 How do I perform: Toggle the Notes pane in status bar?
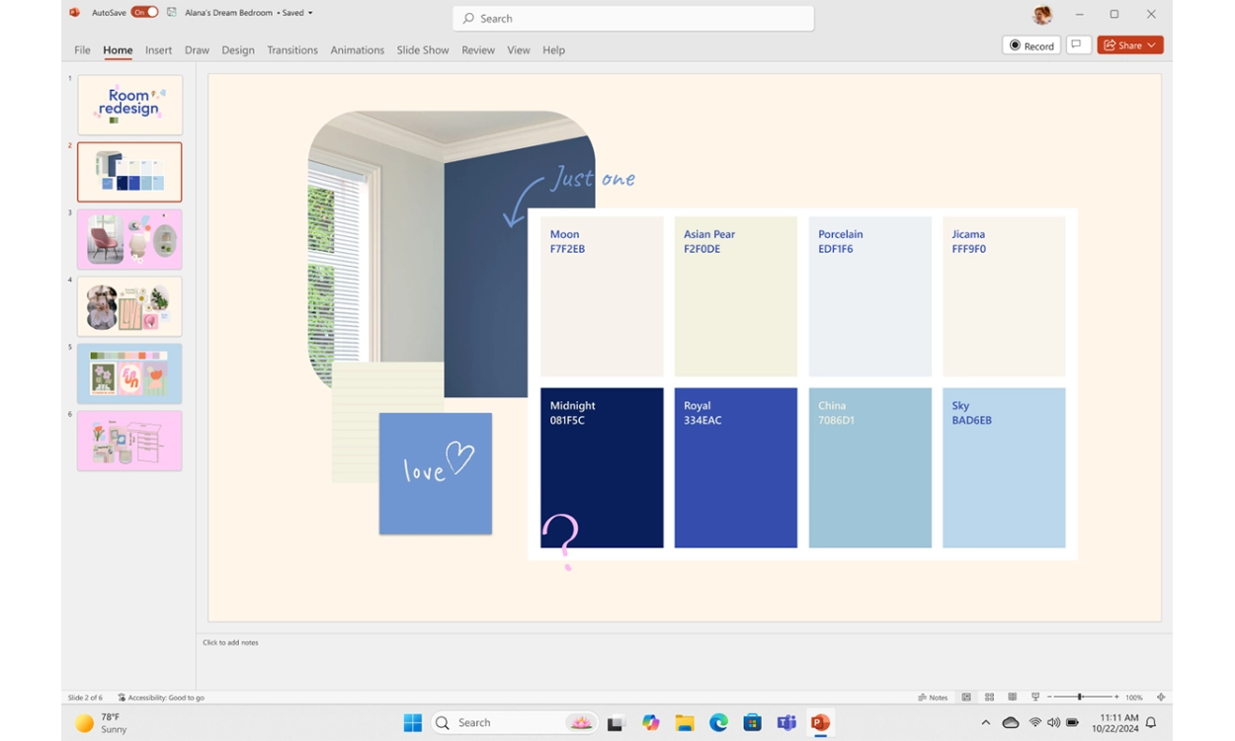(x=933, y=698)
